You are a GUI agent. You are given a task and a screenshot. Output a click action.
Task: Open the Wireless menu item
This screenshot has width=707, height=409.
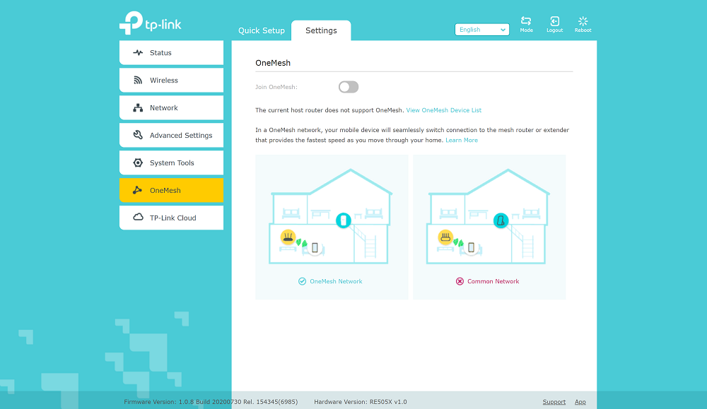[x=171, y=81]
